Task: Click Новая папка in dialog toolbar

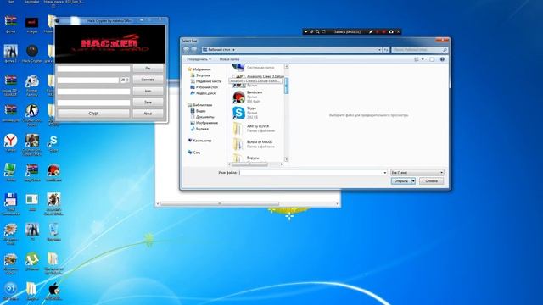Action: coord(229,59)
